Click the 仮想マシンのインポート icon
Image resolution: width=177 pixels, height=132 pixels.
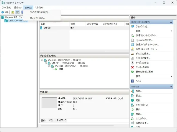click(x=132, y=35)
